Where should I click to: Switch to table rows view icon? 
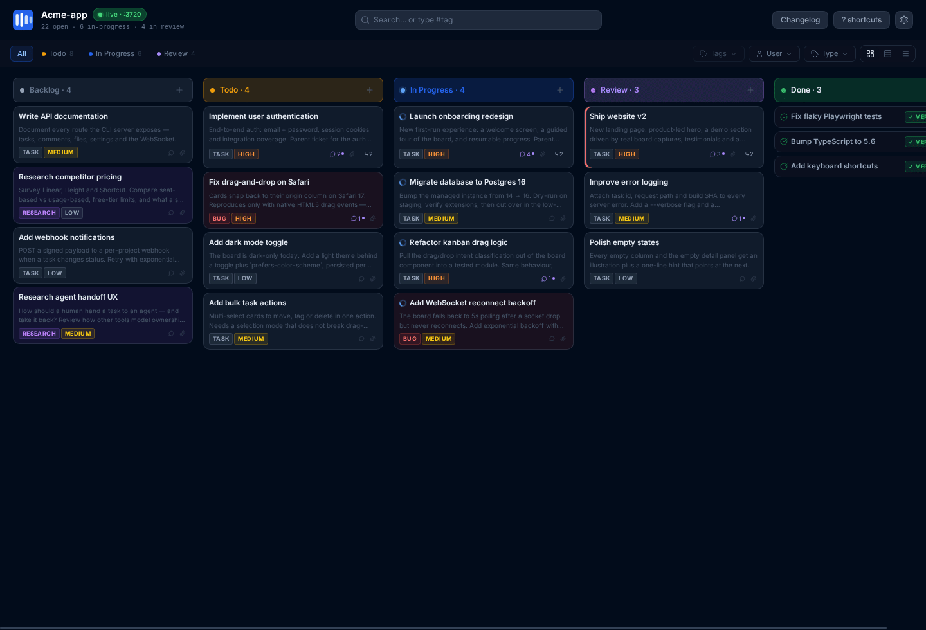887,54
